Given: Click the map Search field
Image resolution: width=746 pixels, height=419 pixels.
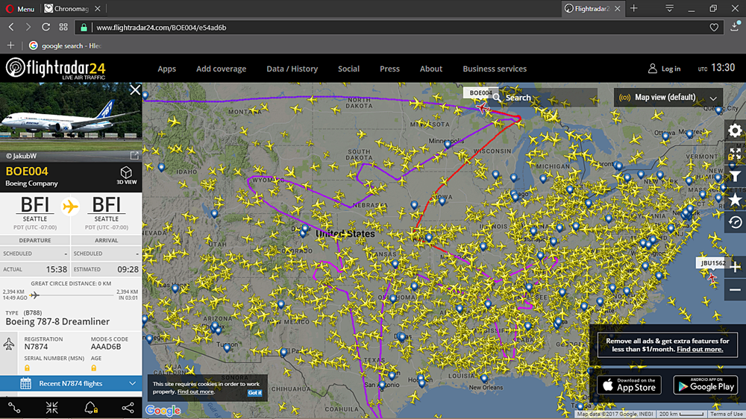Looking at the screenshot, I should [x=545, y=98].
